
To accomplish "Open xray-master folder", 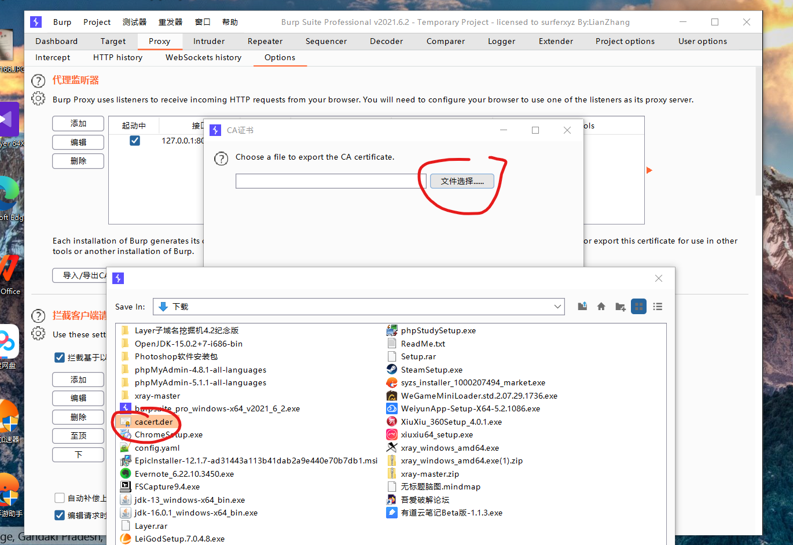I will 157,396.
